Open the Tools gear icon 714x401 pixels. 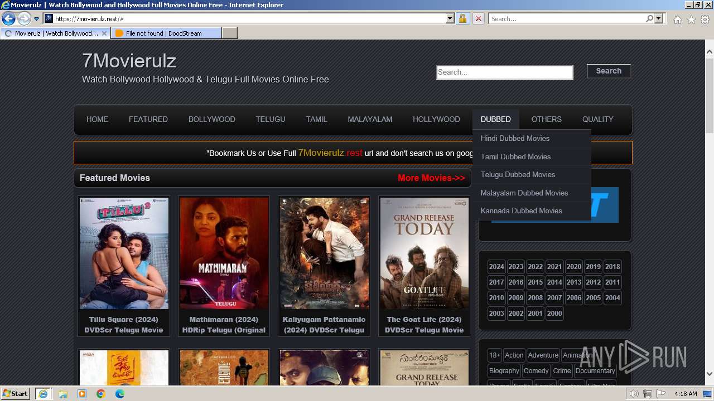point(705,19)
